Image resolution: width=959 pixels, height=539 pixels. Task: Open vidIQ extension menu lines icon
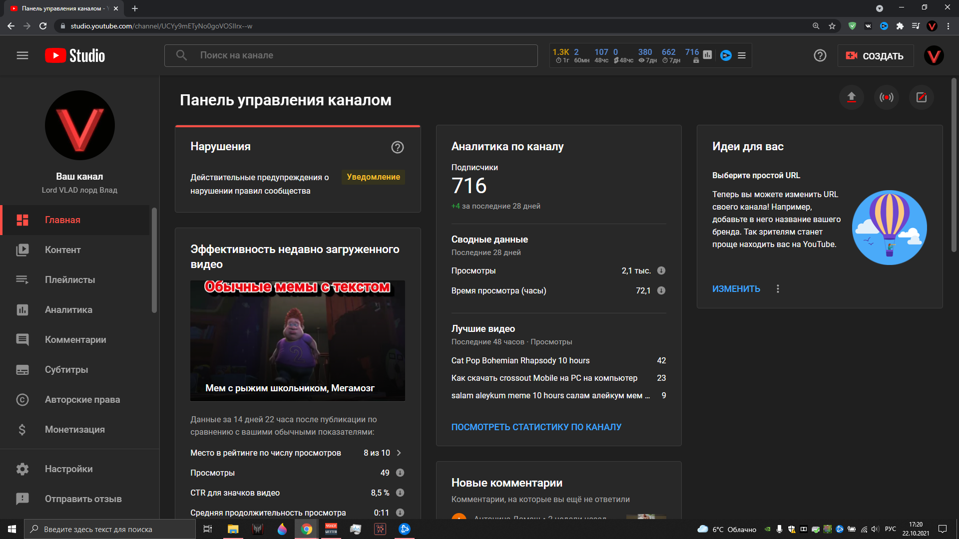742,55
